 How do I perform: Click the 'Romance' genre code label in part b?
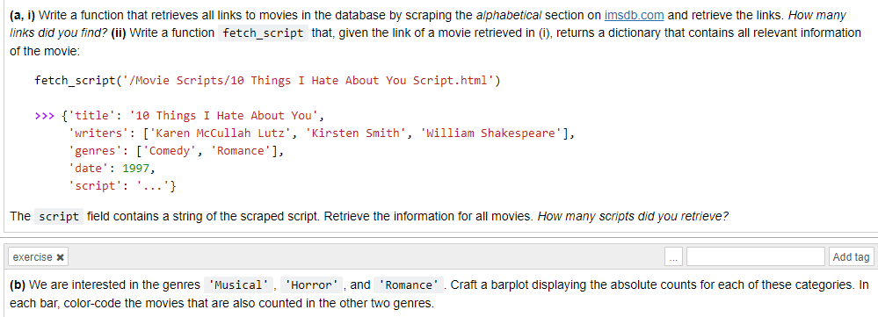coord(409,285)
